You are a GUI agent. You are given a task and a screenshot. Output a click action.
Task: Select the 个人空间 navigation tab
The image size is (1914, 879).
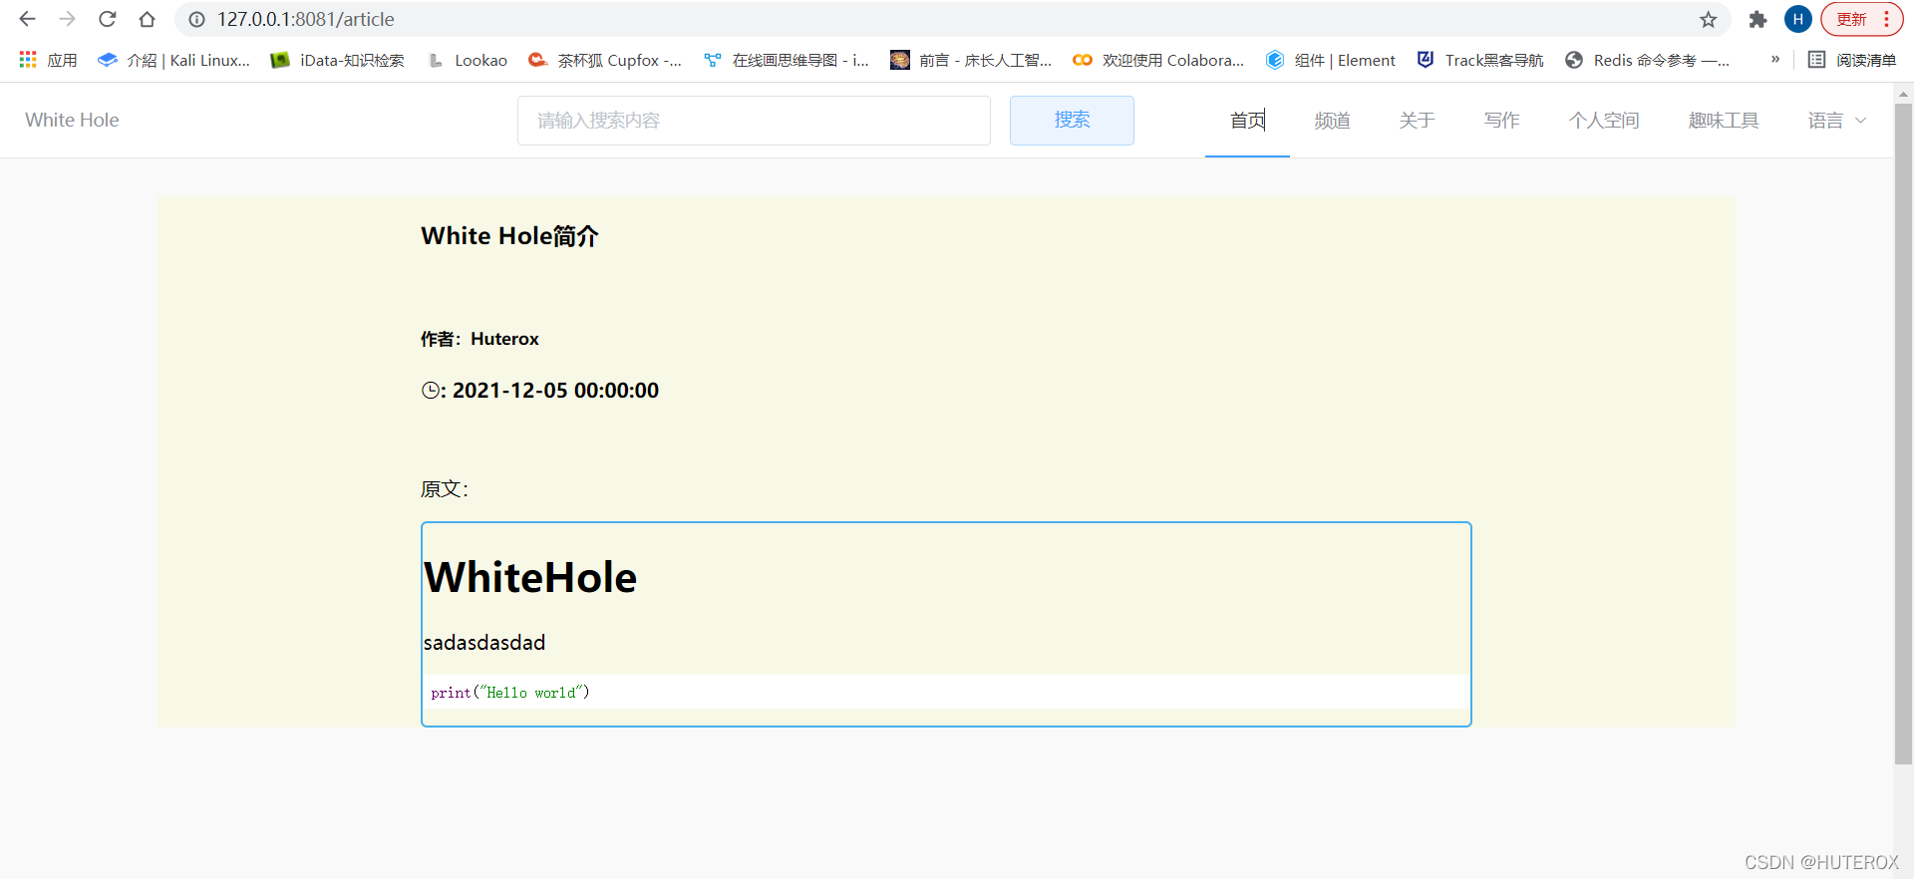(1604, 121)
